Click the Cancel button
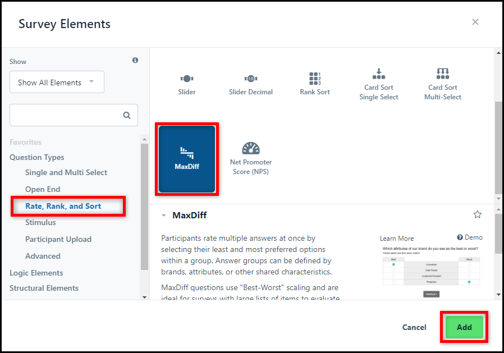Screen dimensions: 504x353 [414, 327]
